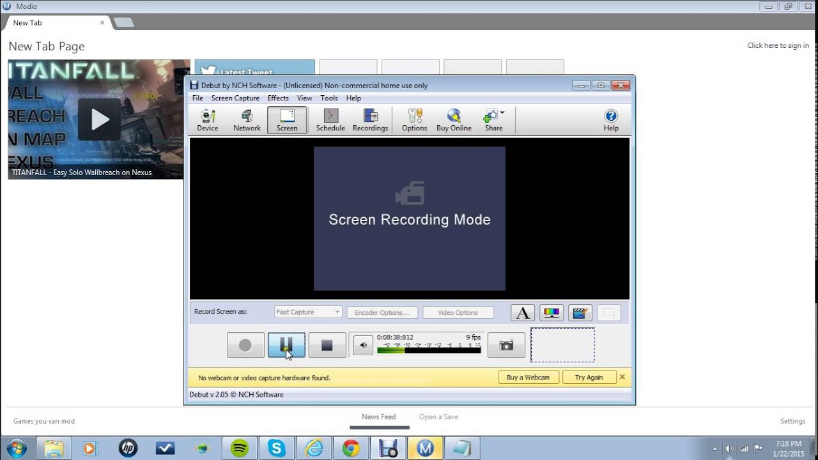Click the Video Options button

458,312
